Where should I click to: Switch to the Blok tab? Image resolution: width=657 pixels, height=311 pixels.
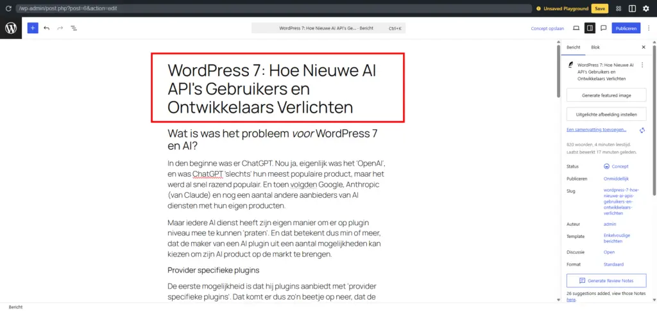click(x=595, y=47)
